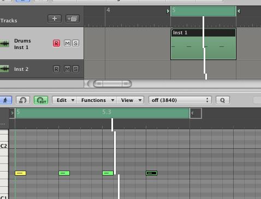Open the Edit menu in piano roll
Viewport: 261px width, 199px height.
pos(64,100)
